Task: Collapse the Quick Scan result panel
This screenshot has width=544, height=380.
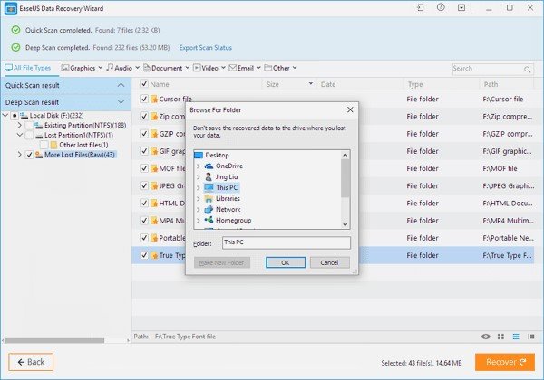Action: tap(121, 85)
